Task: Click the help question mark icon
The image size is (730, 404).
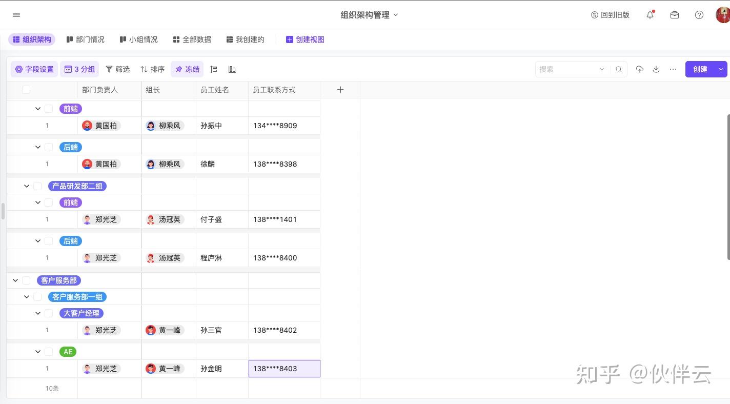Action: [x=699, y=15]
